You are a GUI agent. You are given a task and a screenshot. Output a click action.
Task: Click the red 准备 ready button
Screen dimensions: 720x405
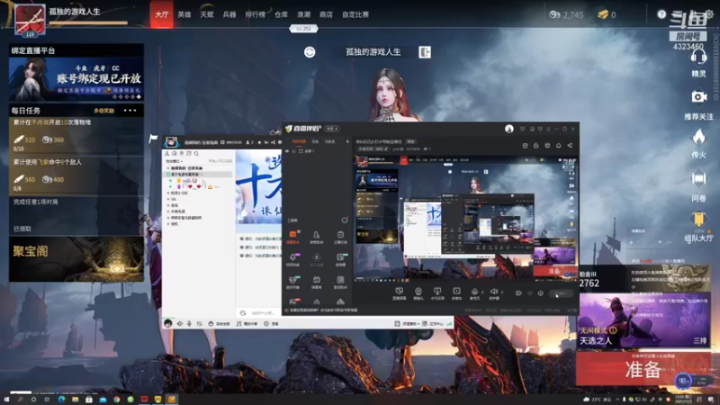click(643, 369)
